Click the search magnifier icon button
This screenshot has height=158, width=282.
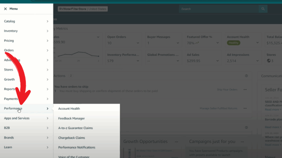[x=263, y=9]
